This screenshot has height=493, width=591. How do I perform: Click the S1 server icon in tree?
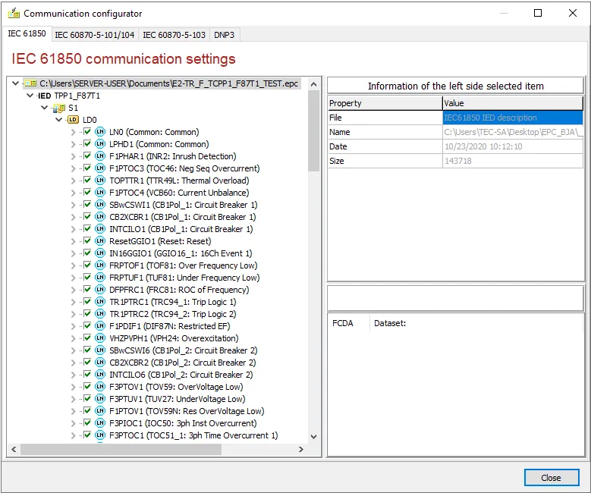58,108
